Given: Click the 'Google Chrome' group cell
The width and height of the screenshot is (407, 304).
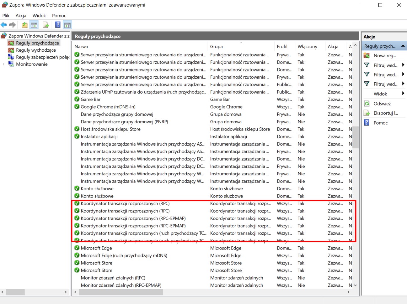Looking at the screenshot, I should (x=226, y=107).
